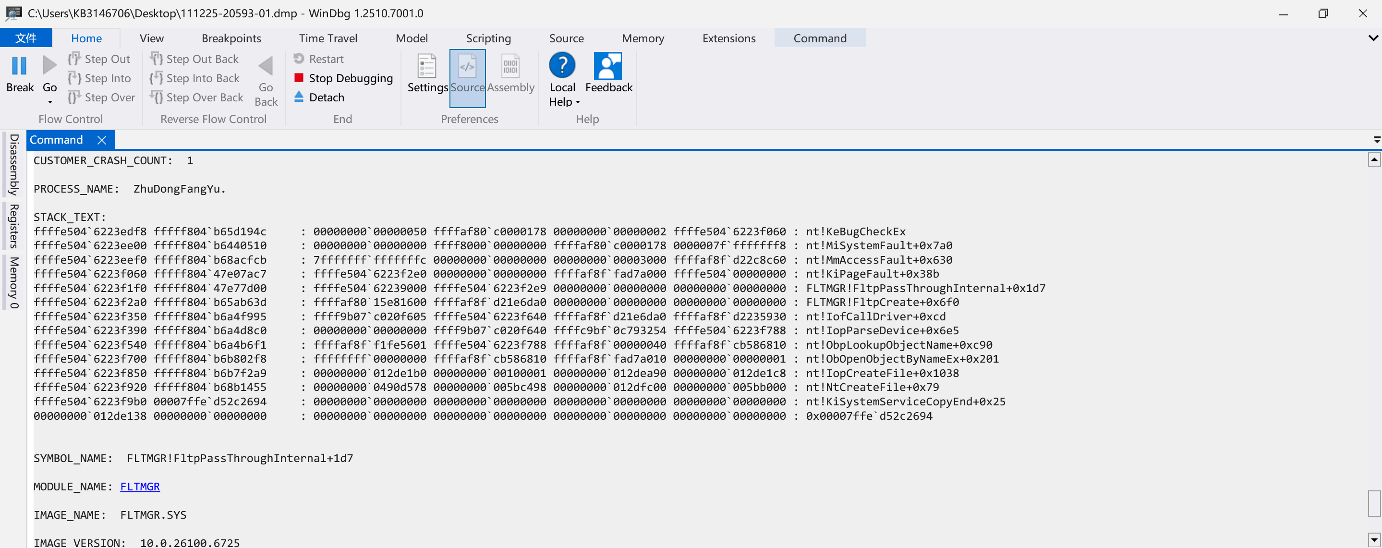Collapse the ribbon with chevron
Screen dimensions: 1382x548
coord(1373,38)
